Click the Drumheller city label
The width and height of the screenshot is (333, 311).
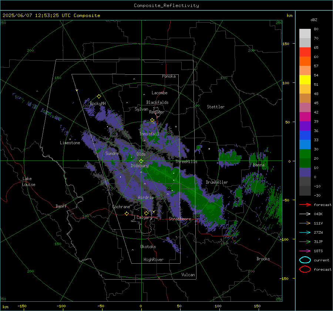click(217, 182)
